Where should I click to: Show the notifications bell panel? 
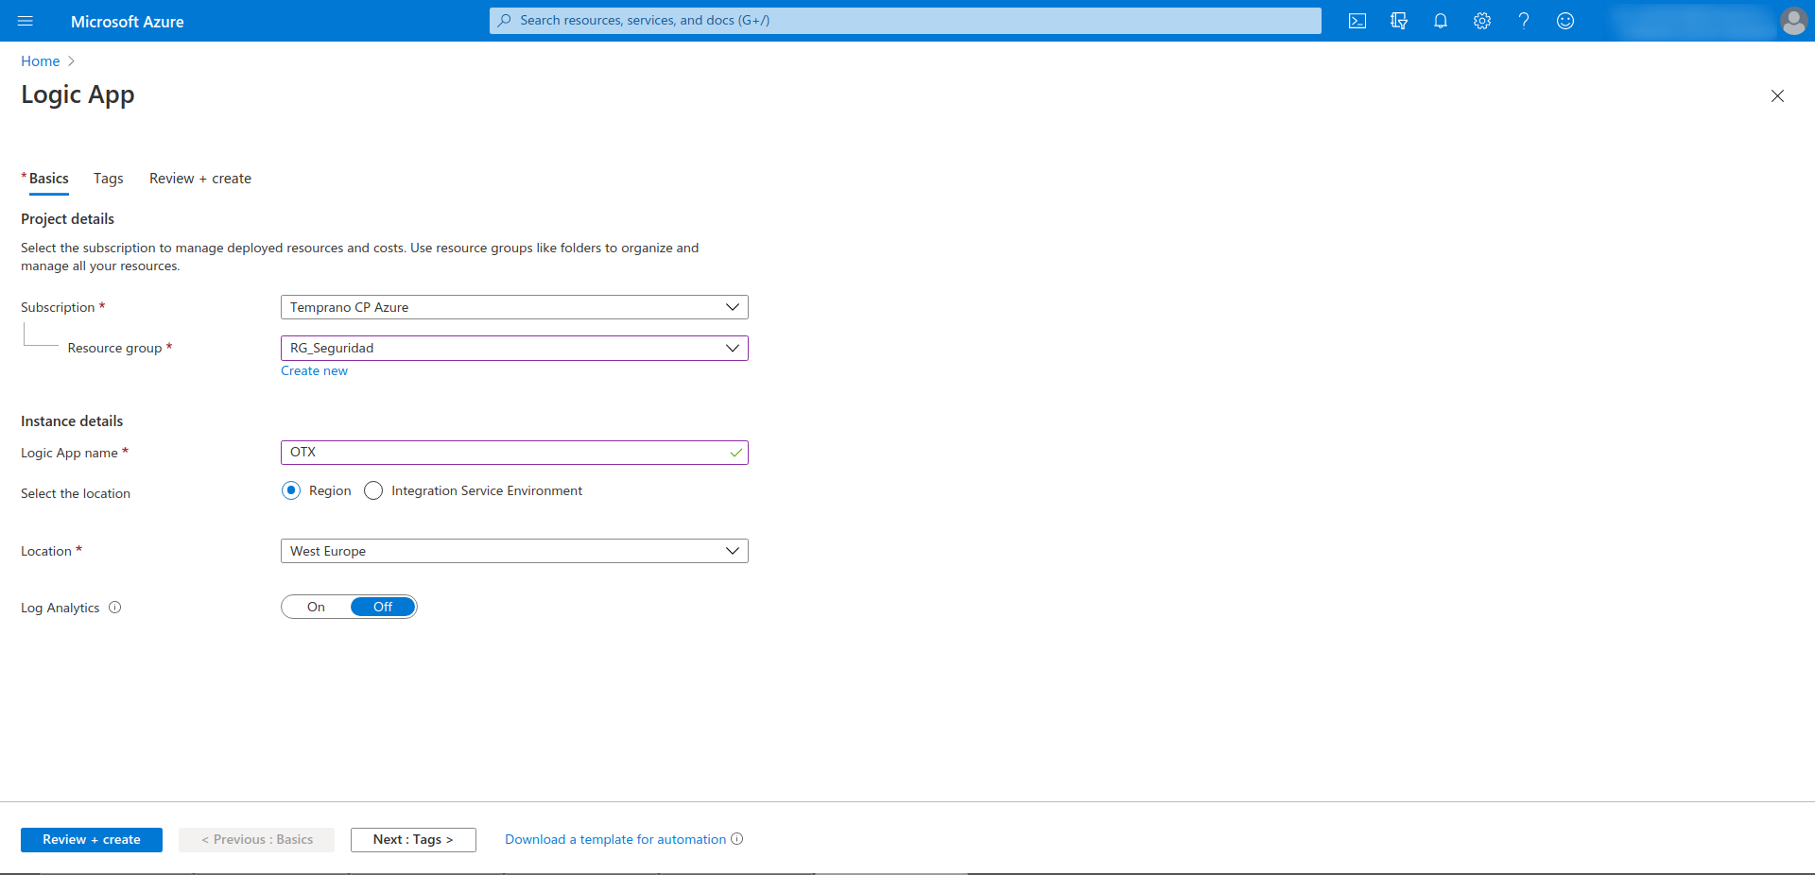(1441, 21)
